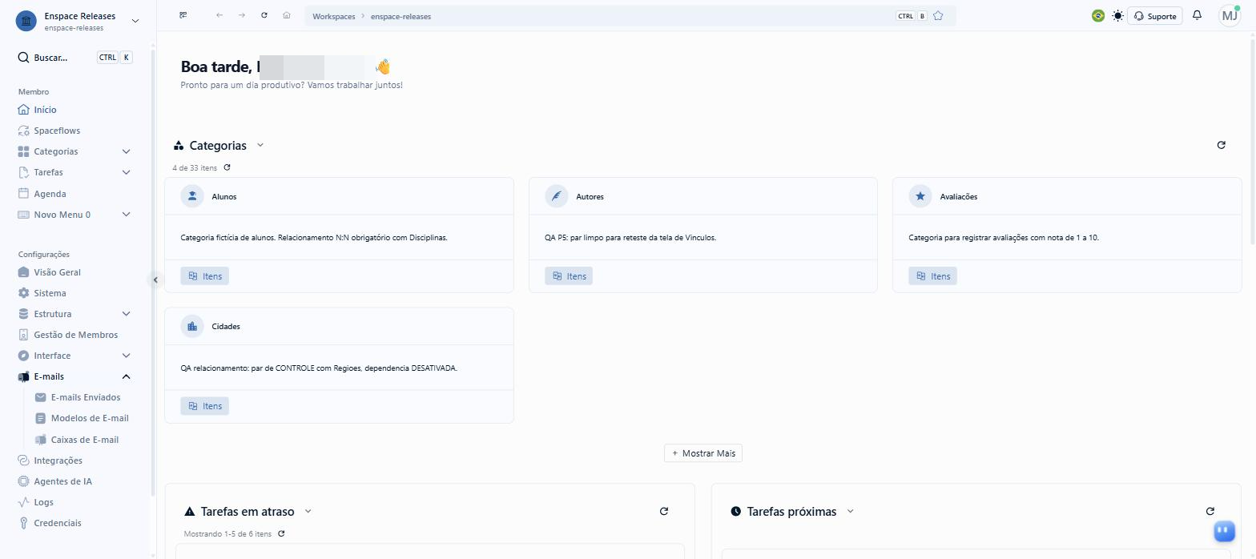Refresh the Tarefas próximas panel
Image resolution: width=1256 pixels, height=559 pixels.
[x=1210, y=511]
